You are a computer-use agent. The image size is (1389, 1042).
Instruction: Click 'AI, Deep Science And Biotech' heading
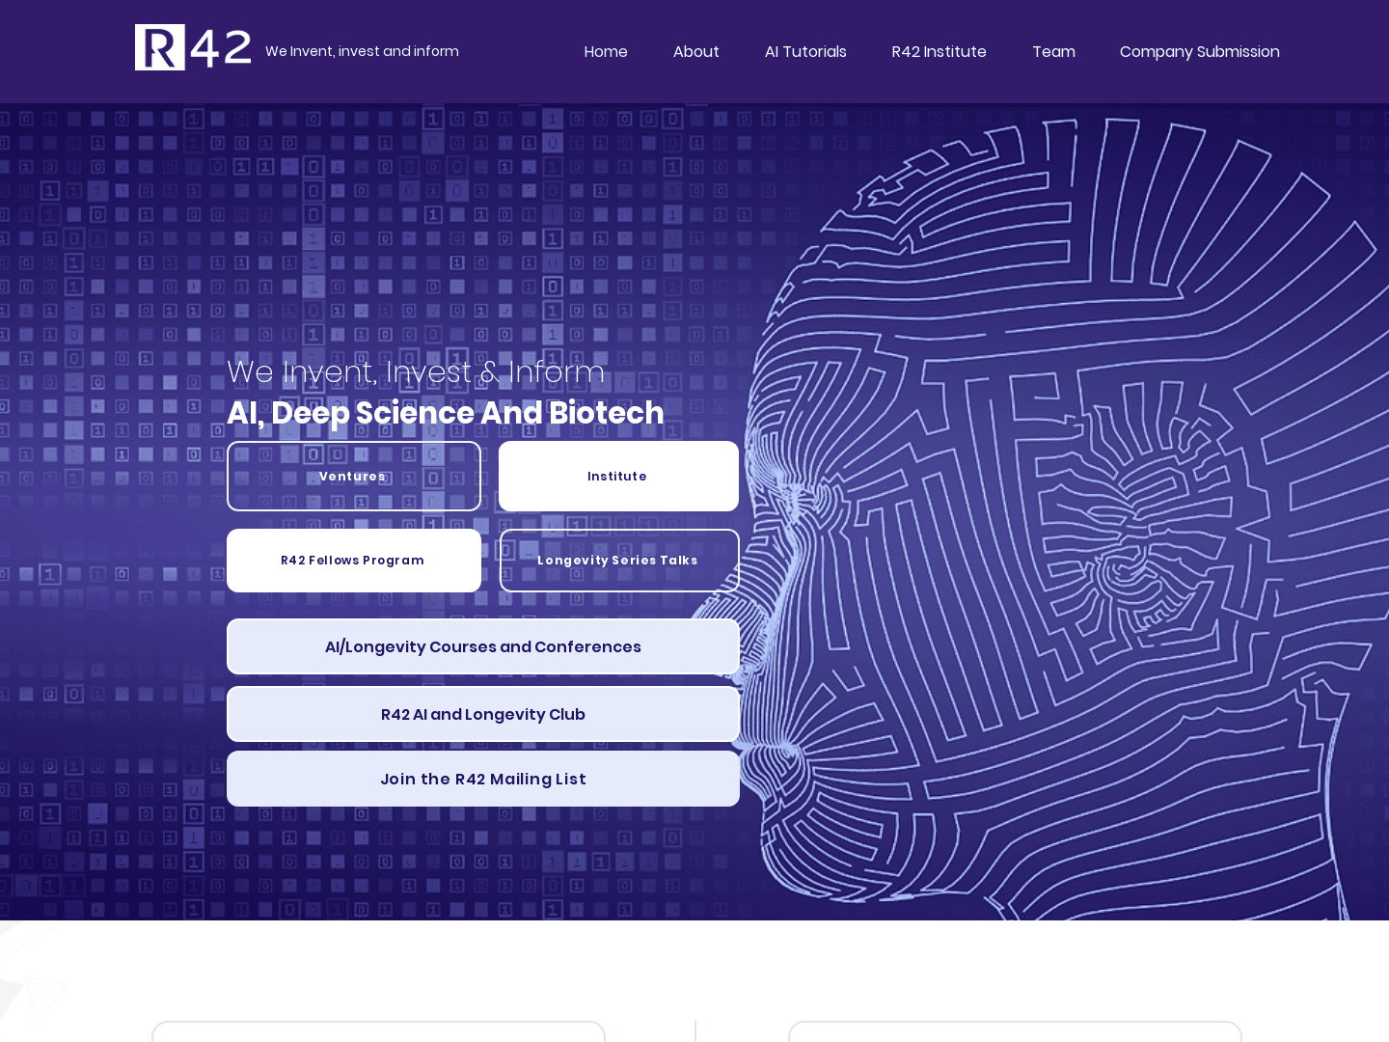click(x=446, y=413)
